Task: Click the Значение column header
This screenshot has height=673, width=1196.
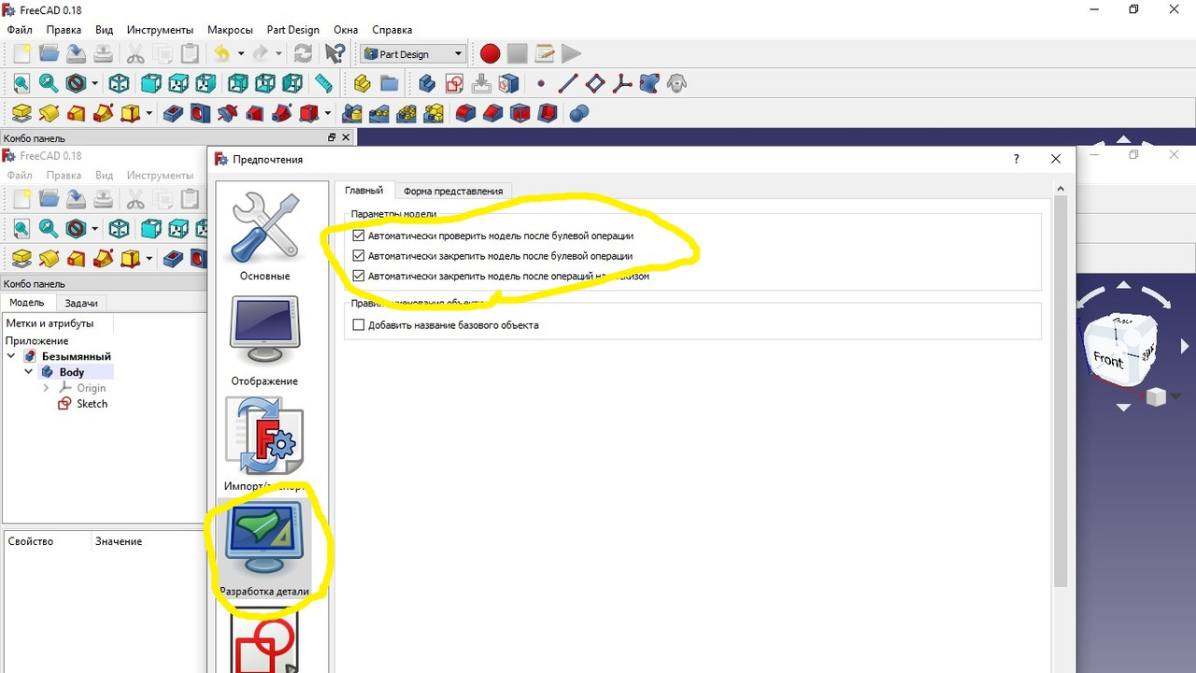Action: (x=119, y=541)
